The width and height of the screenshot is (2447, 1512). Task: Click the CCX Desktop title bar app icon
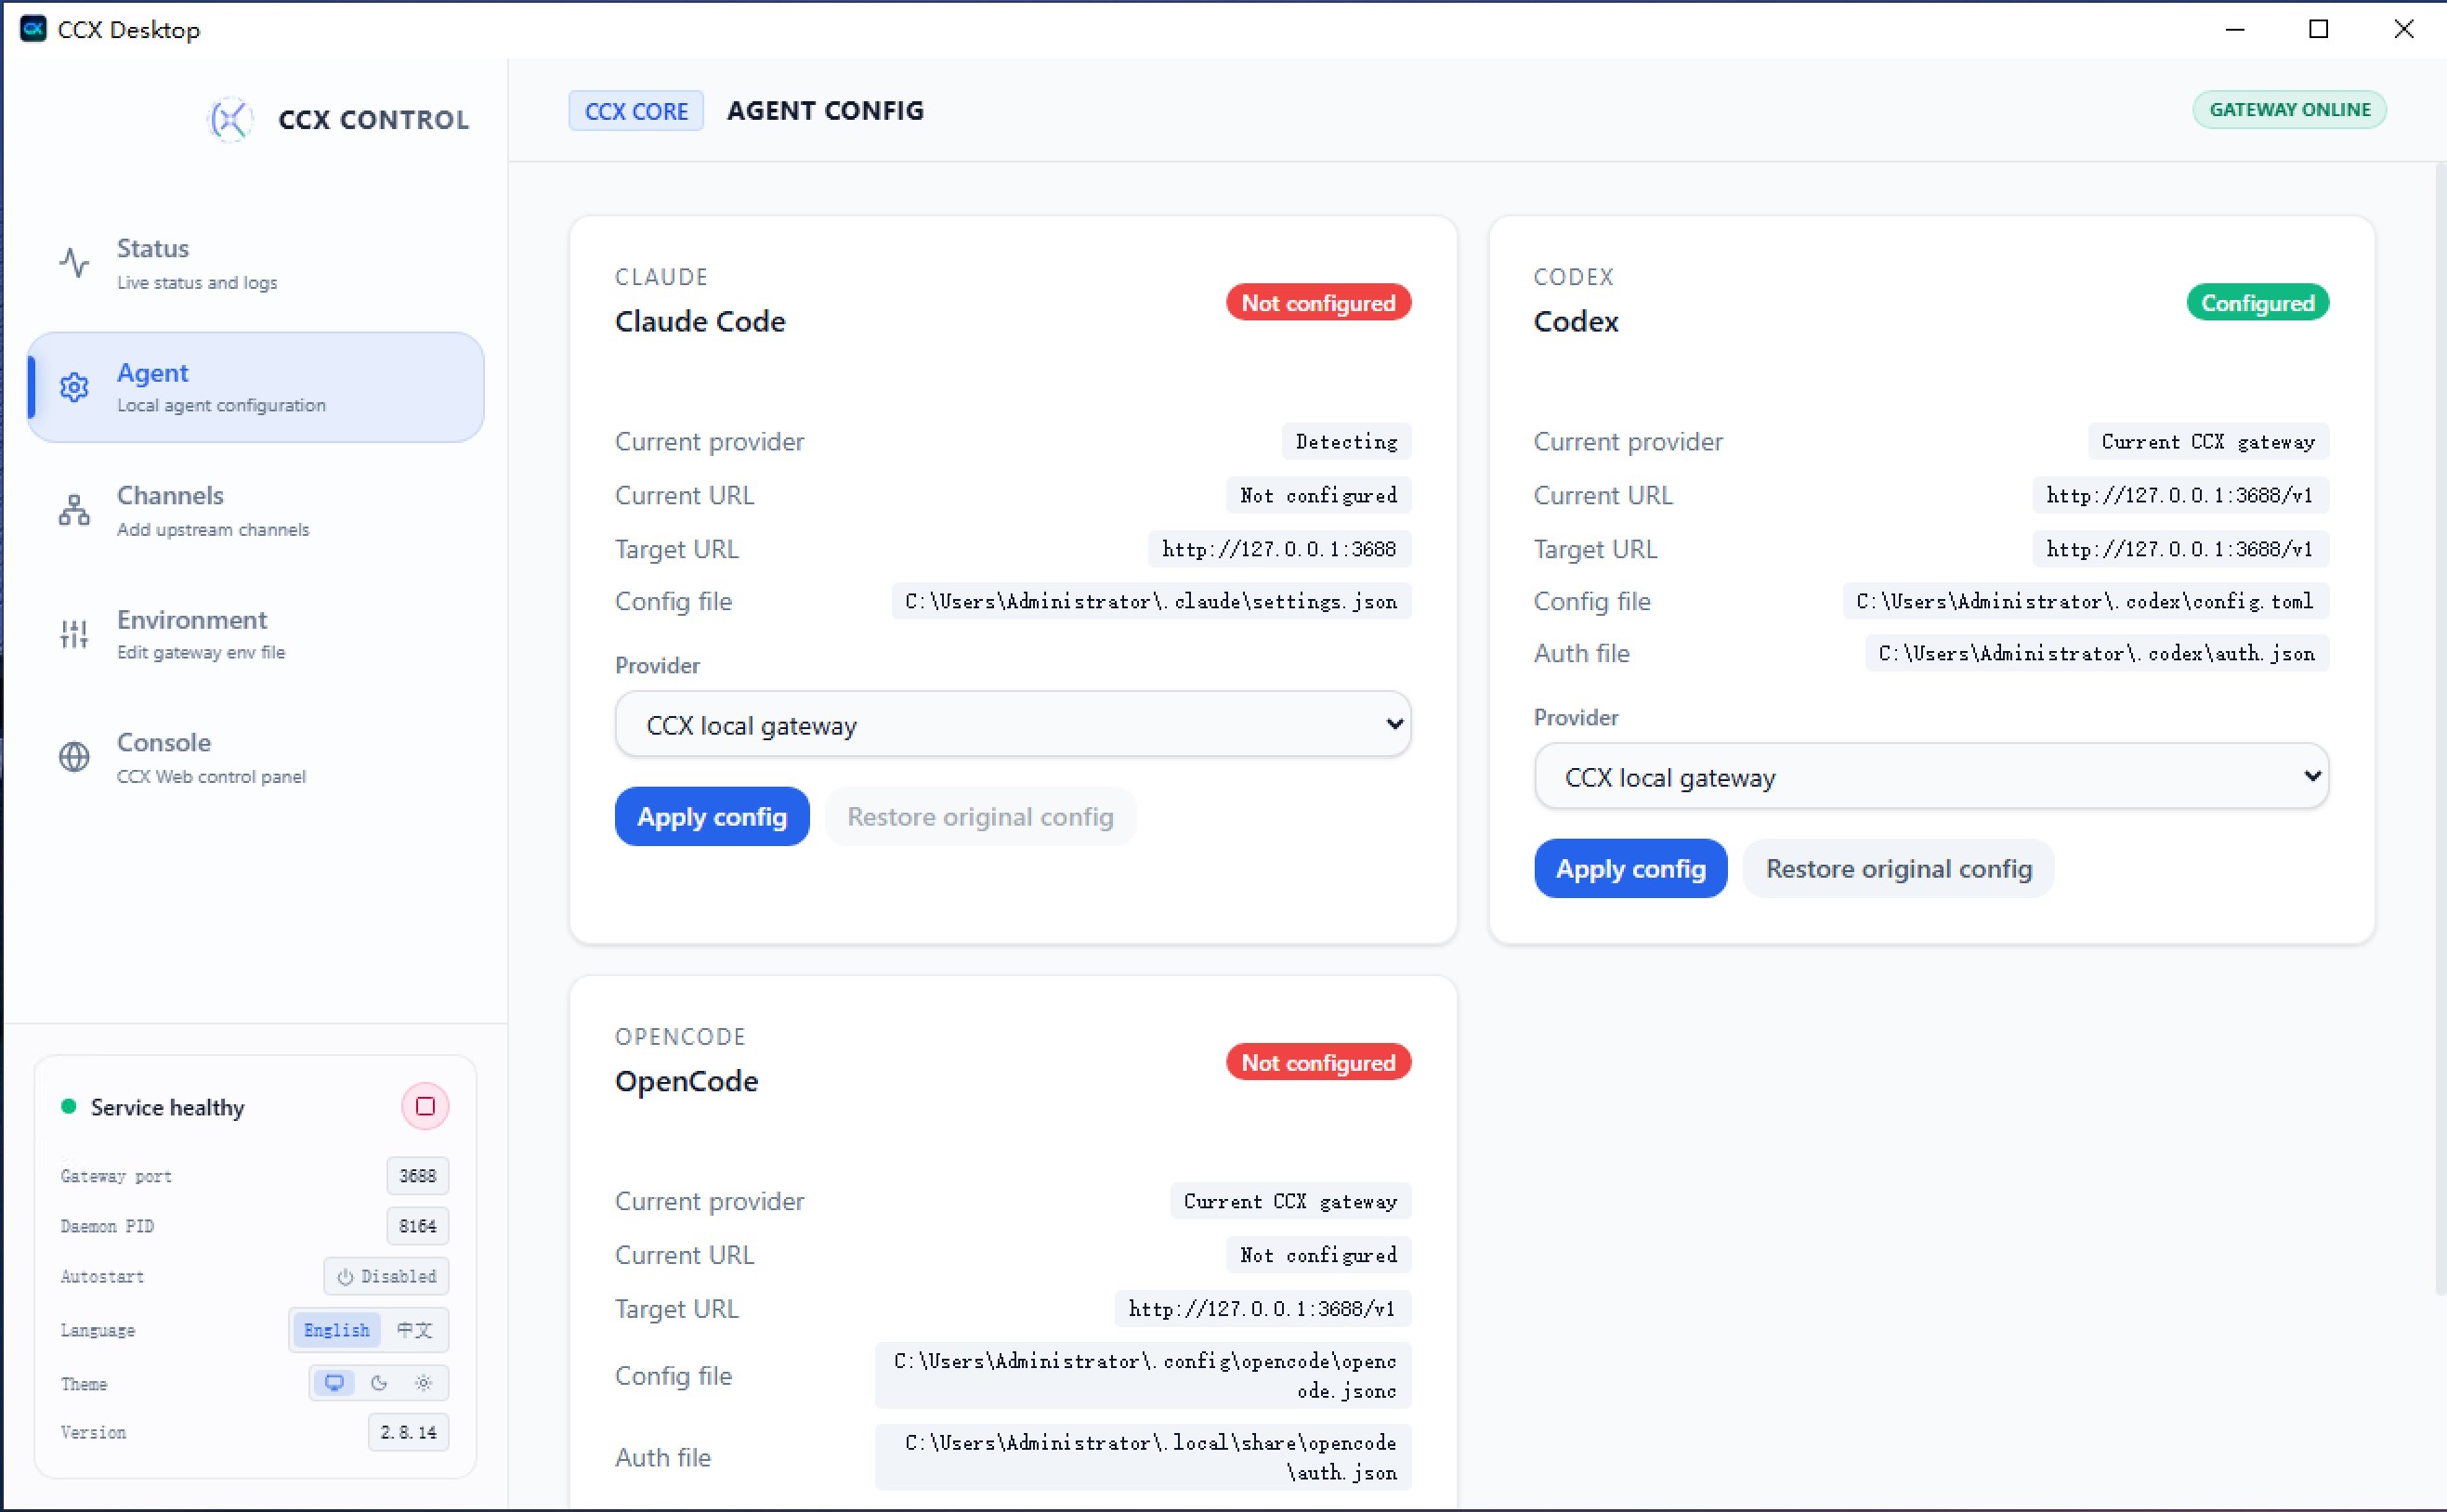33,29
